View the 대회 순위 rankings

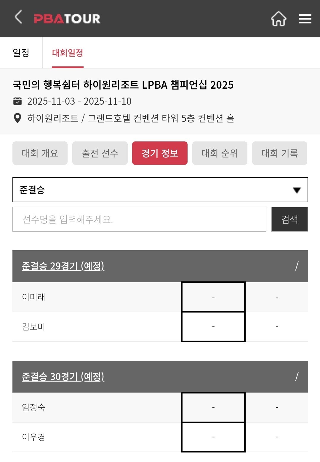click(220, 153)
